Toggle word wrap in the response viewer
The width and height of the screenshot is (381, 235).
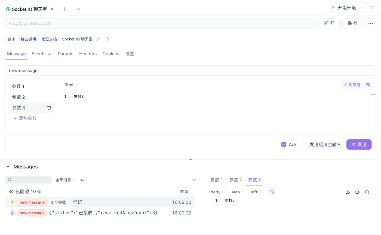(272, 192)
